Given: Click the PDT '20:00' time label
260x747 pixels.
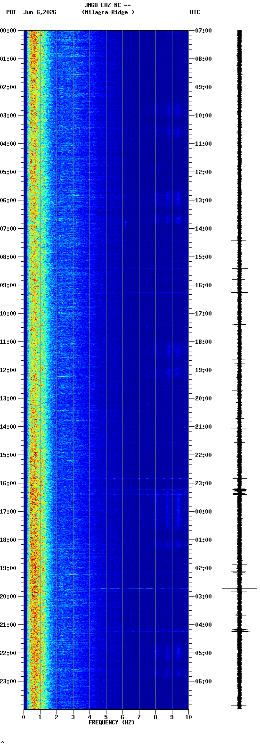Looking at the screenshot, I should 8,597.
